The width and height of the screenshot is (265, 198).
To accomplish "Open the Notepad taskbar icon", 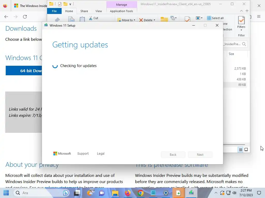I will point(153,193).
